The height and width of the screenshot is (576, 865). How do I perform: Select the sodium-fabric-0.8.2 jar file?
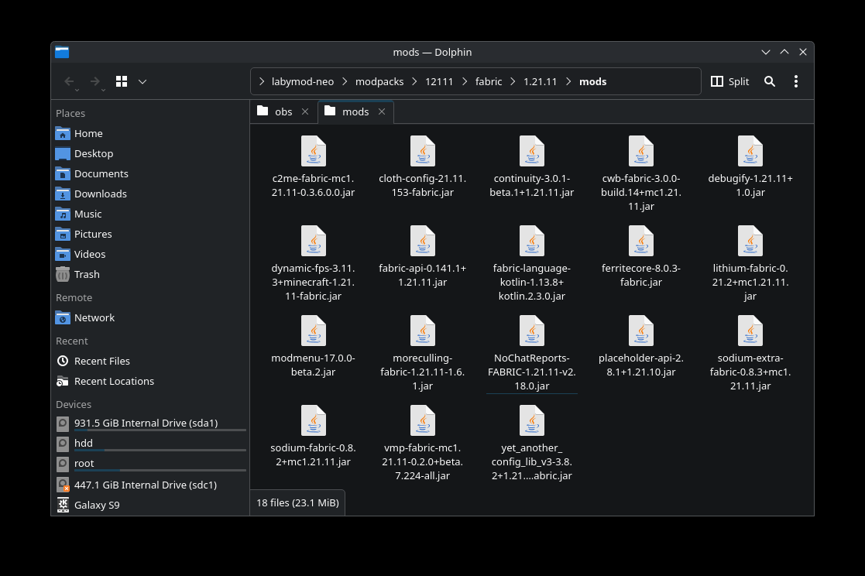313,421
